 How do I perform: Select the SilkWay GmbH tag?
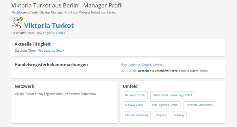[x=135, y=105]
